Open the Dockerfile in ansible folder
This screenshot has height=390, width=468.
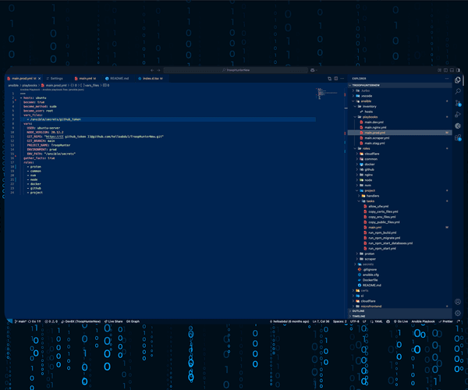399,280
